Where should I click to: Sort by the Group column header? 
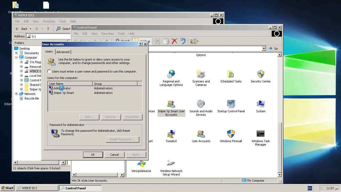click(115, 84)
